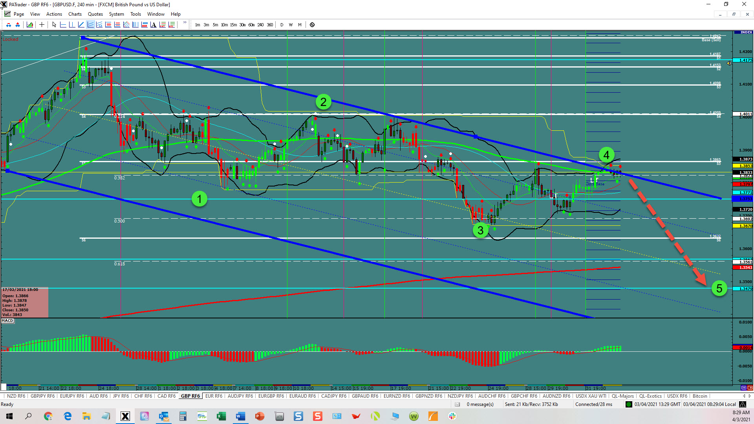Switch chart to monthly M timeframe
754x424 pixels.
coord(300,25)
